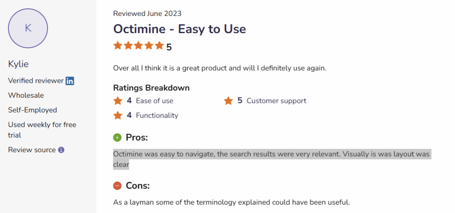455x213 pixels.
Task: Click the Functionality star icon
Action: tap(118, 115)
